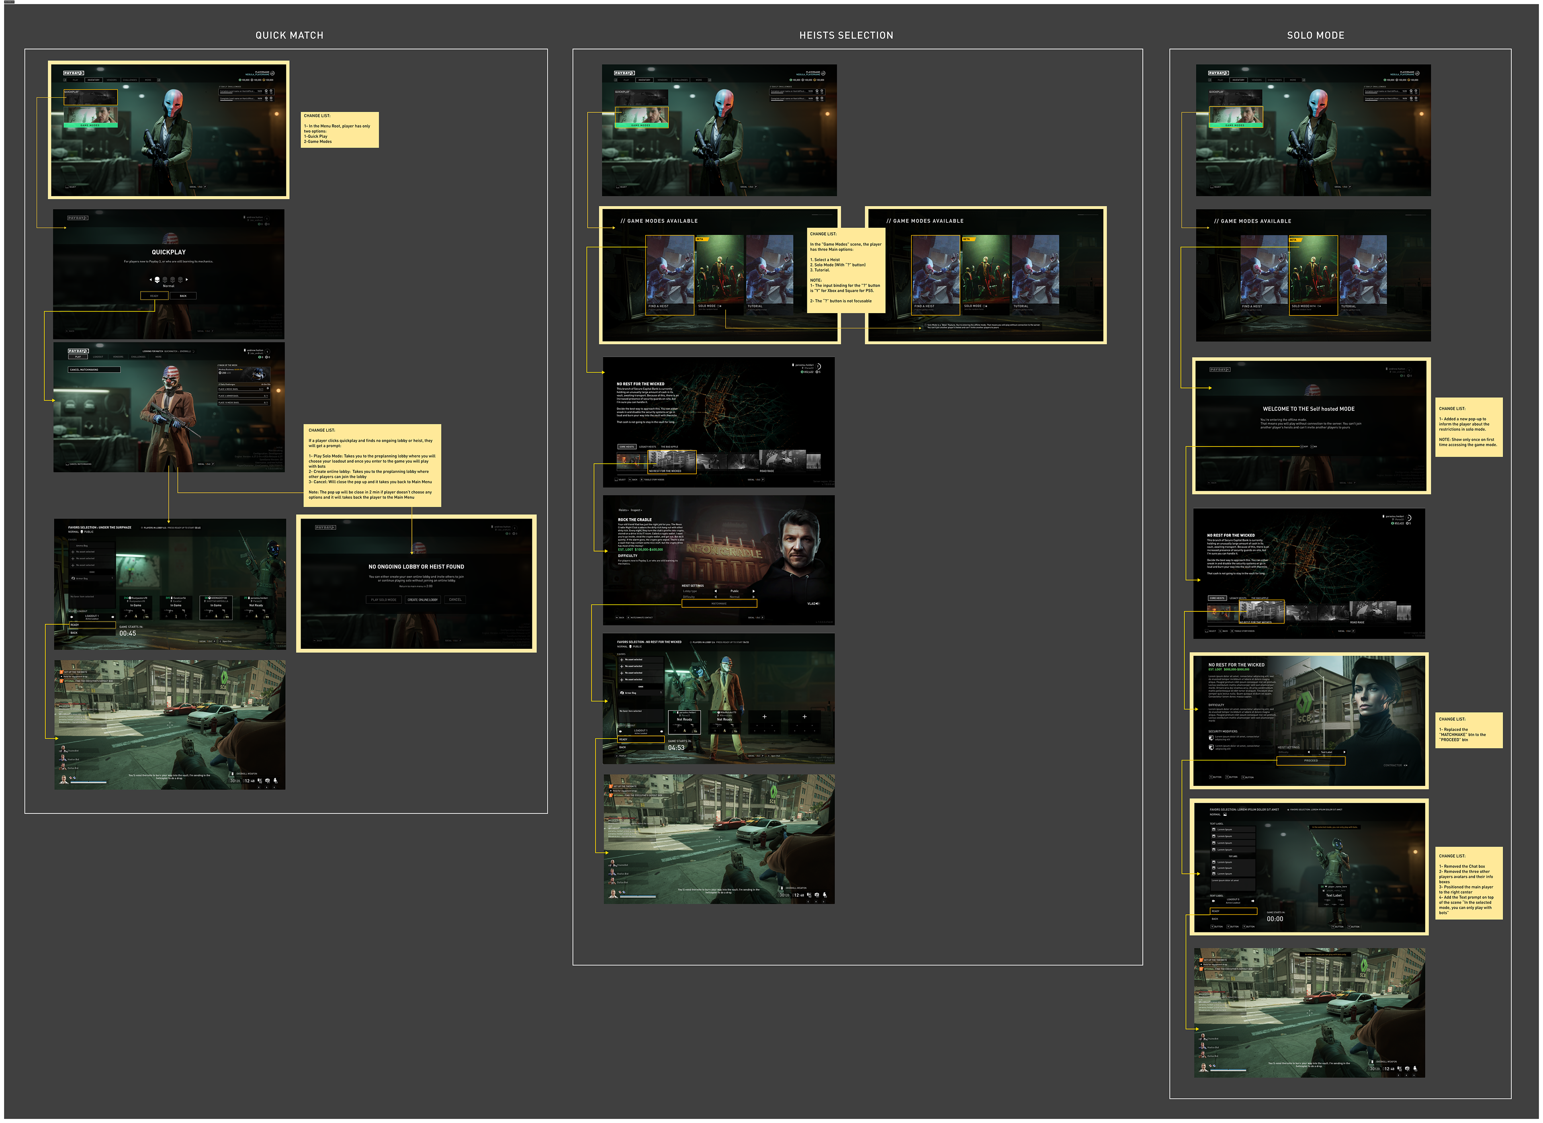Click CANCEL MATCHMAKING button below PLAY tab
The image size is (1543, 1123).
click(x=94, y=369)
